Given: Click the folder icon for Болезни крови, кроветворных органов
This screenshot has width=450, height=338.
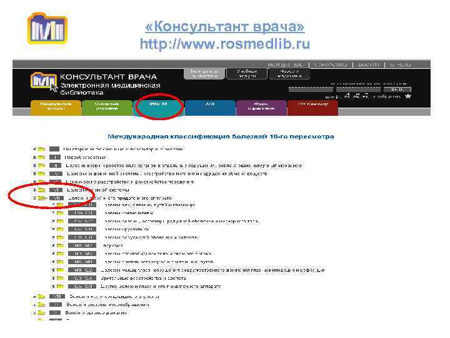Looking at the screenshot, I should (42, 165).
